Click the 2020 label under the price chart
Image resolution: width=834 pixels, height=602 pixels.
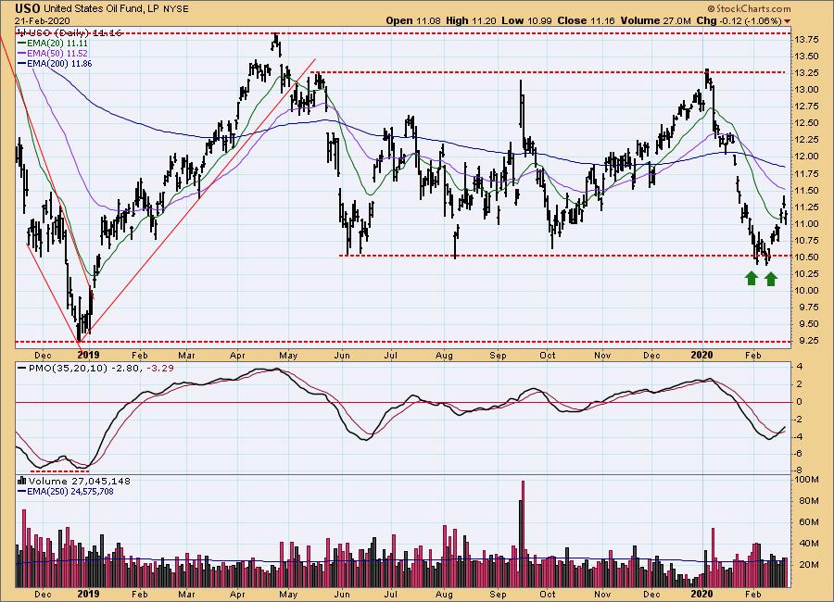pos(702,355)
